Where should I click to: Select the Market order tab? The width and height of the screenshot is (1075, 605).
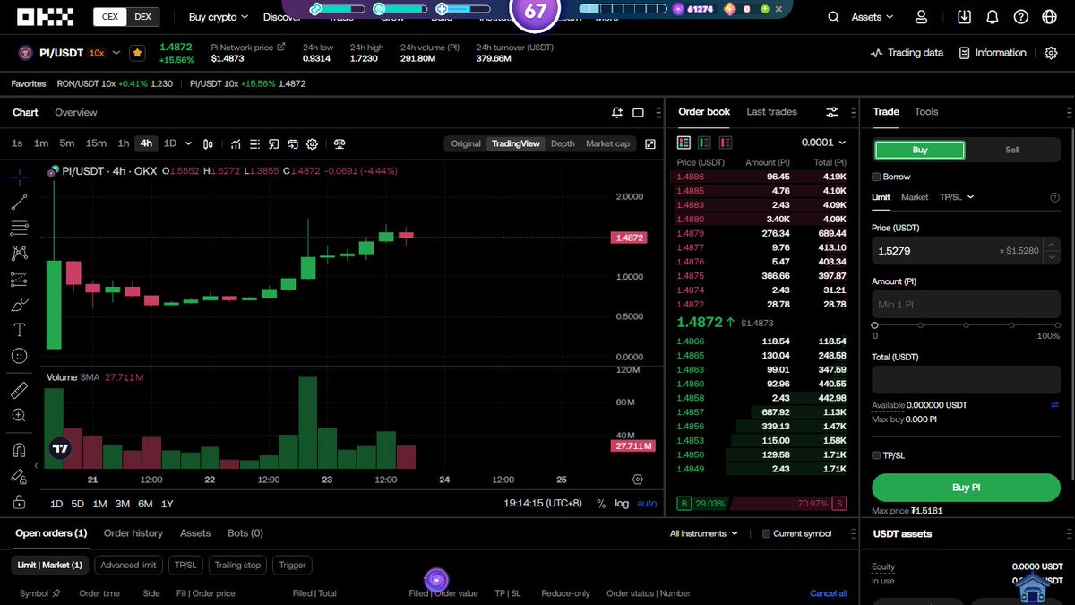(915, 197)
